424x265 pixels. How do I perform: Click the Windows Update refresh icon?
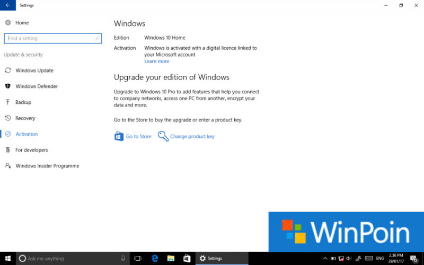[8, 70]
